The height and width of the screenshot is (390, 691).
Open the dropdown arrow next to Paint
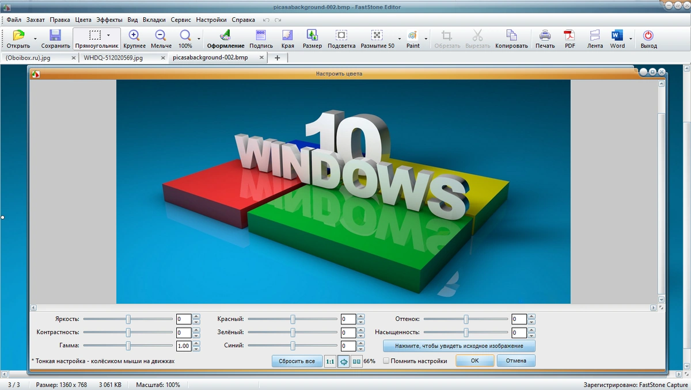[427, 39]
